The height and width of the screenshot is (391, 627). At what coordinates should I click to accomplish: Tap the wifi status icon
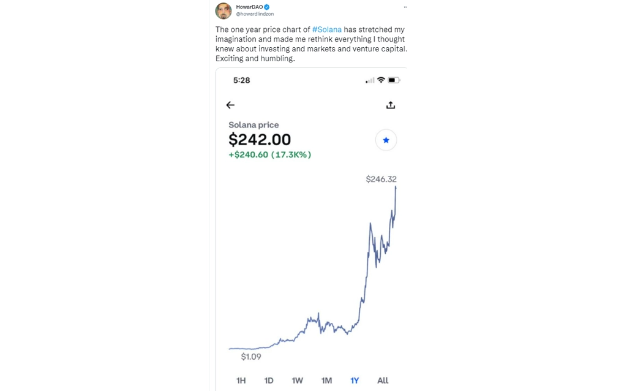(381, 80)
